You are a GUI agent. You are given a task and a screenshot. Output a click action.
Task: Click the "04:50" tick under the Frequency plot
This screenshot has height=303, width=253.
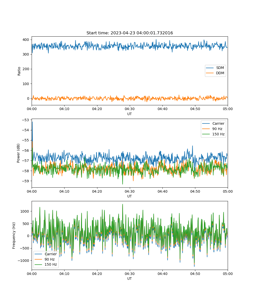click(x=195, y=273)
